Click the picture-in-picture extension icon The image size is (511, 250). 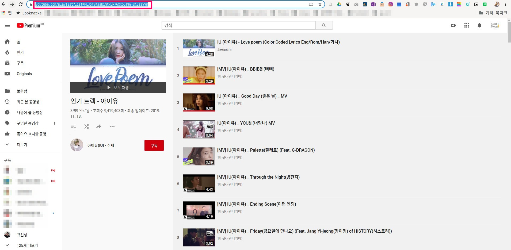[x=476, y=4]
